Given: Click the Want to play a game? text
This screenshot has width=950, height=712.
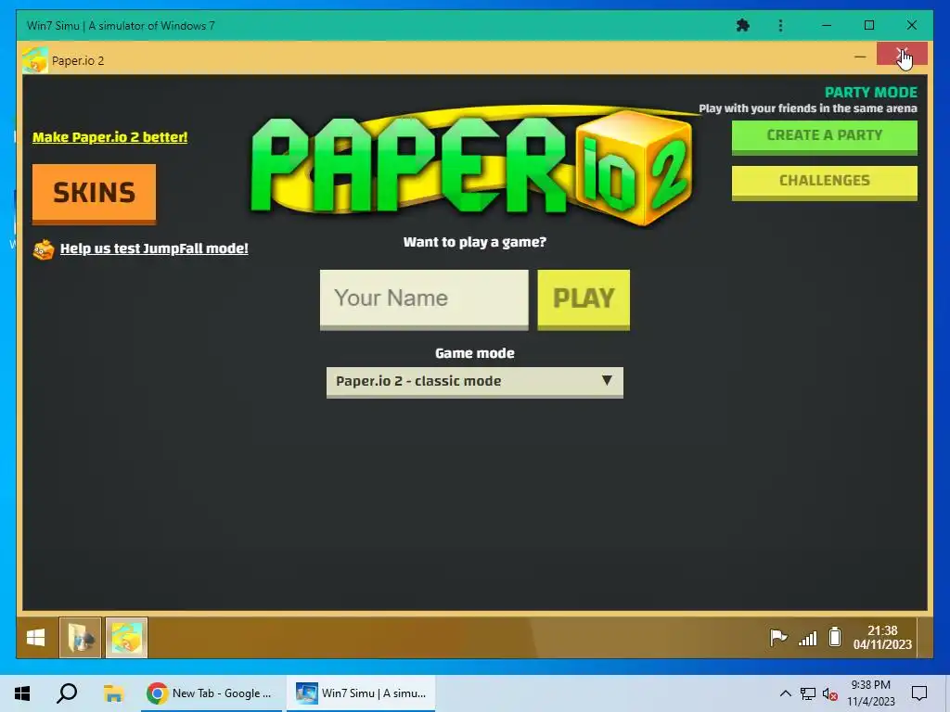Looking at the screenshot, I should point(474,242).
